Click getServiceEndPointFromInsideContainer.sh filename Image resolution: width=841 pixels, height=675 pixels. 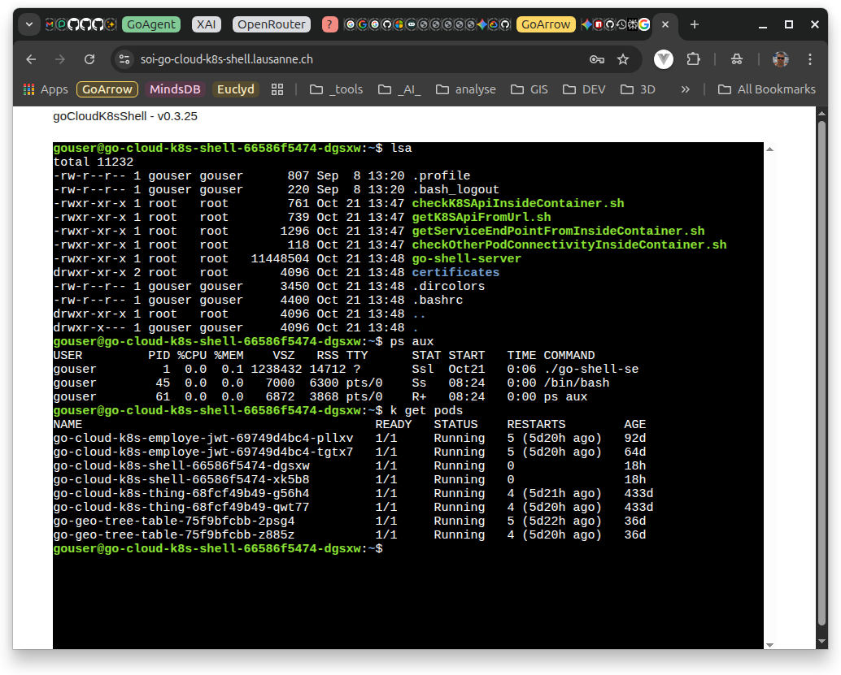558,231
